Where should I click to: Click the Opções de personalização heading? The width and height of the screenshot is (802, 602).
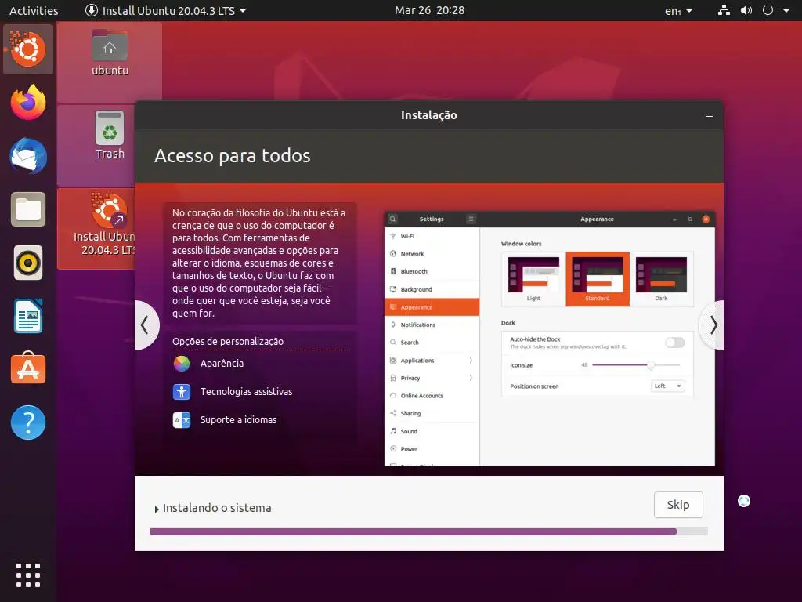point(228,342)
